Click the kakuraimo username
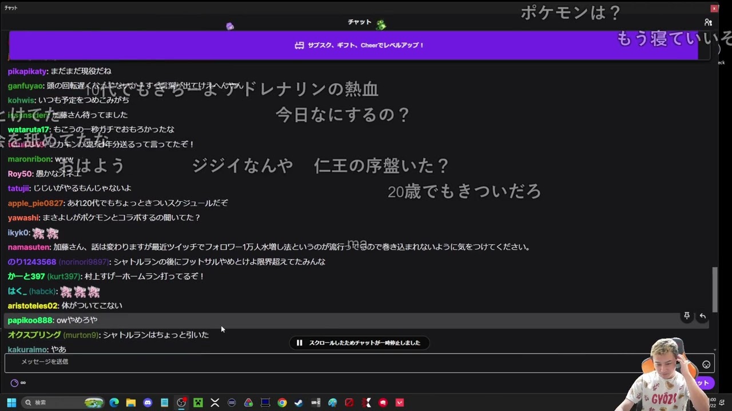Screen dimensions: 732x411 27,349
